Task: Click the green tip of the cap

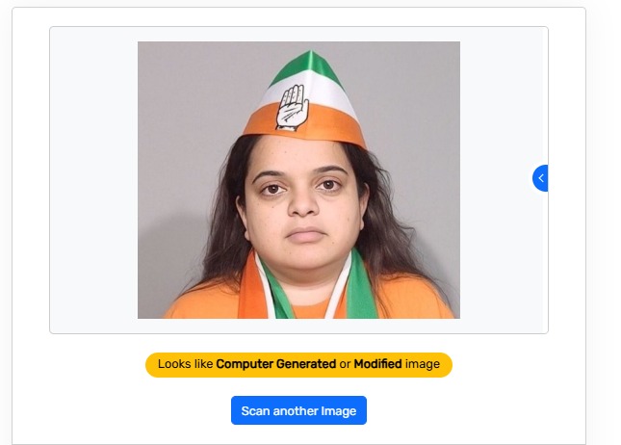Action: coord(308,66)
